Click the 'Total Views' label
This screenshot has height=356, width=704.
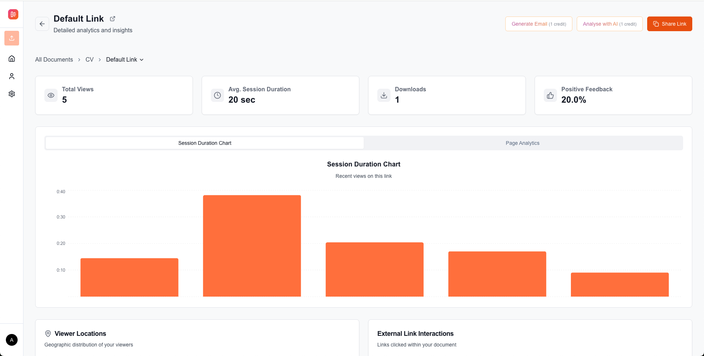[x=78, y=89]
